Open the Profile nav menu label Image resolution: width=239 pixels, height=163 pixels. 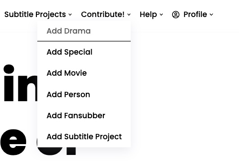point(195,14)
